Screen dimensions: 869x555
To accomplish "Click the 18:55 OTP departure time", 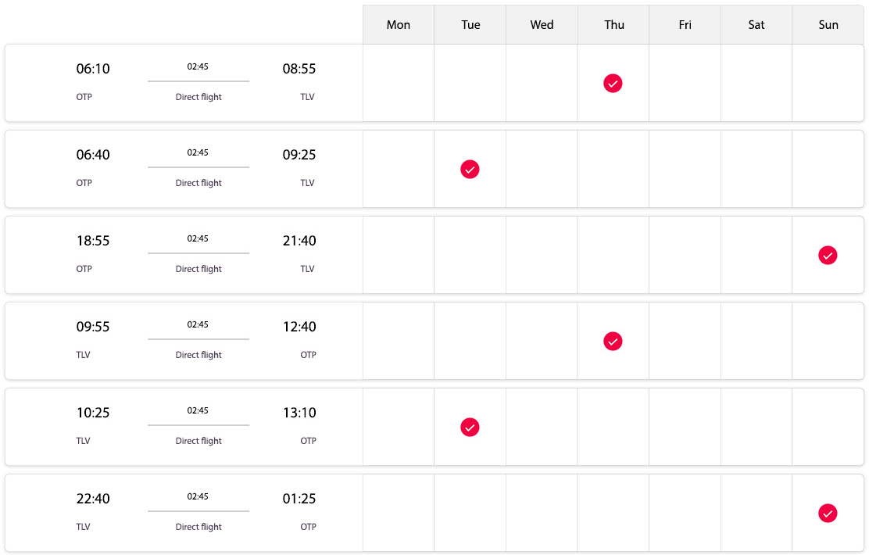I will click(x=93, y=241).
